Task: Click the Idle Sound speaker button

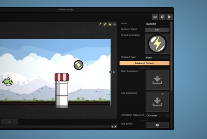Action: coord(157,125)
